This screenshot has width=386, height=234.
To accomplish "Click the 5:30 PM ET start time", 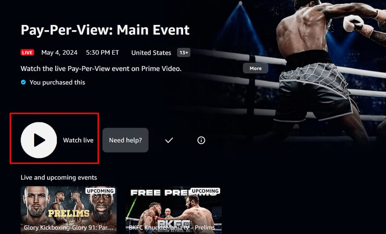I will pos(102,53).
